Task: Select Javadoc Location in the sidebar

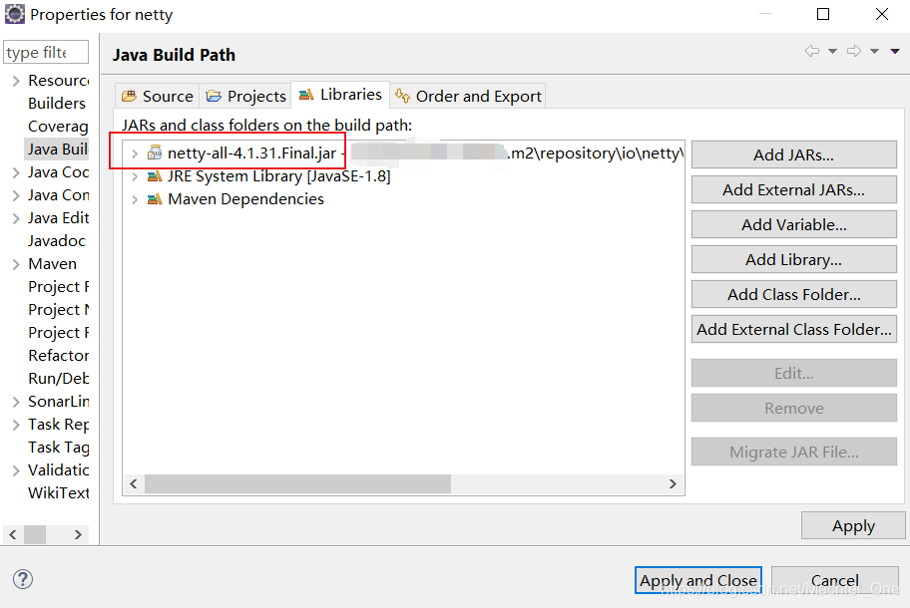Action: coord(57,240)
